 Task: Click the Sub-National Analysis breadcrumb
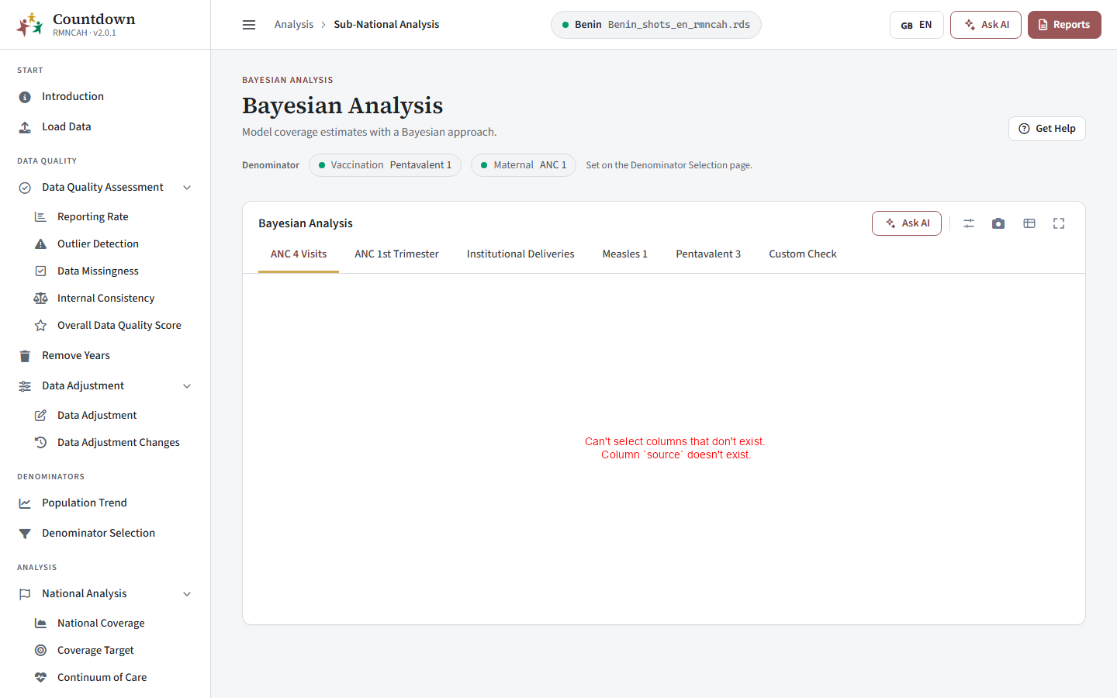coord(386,25)
